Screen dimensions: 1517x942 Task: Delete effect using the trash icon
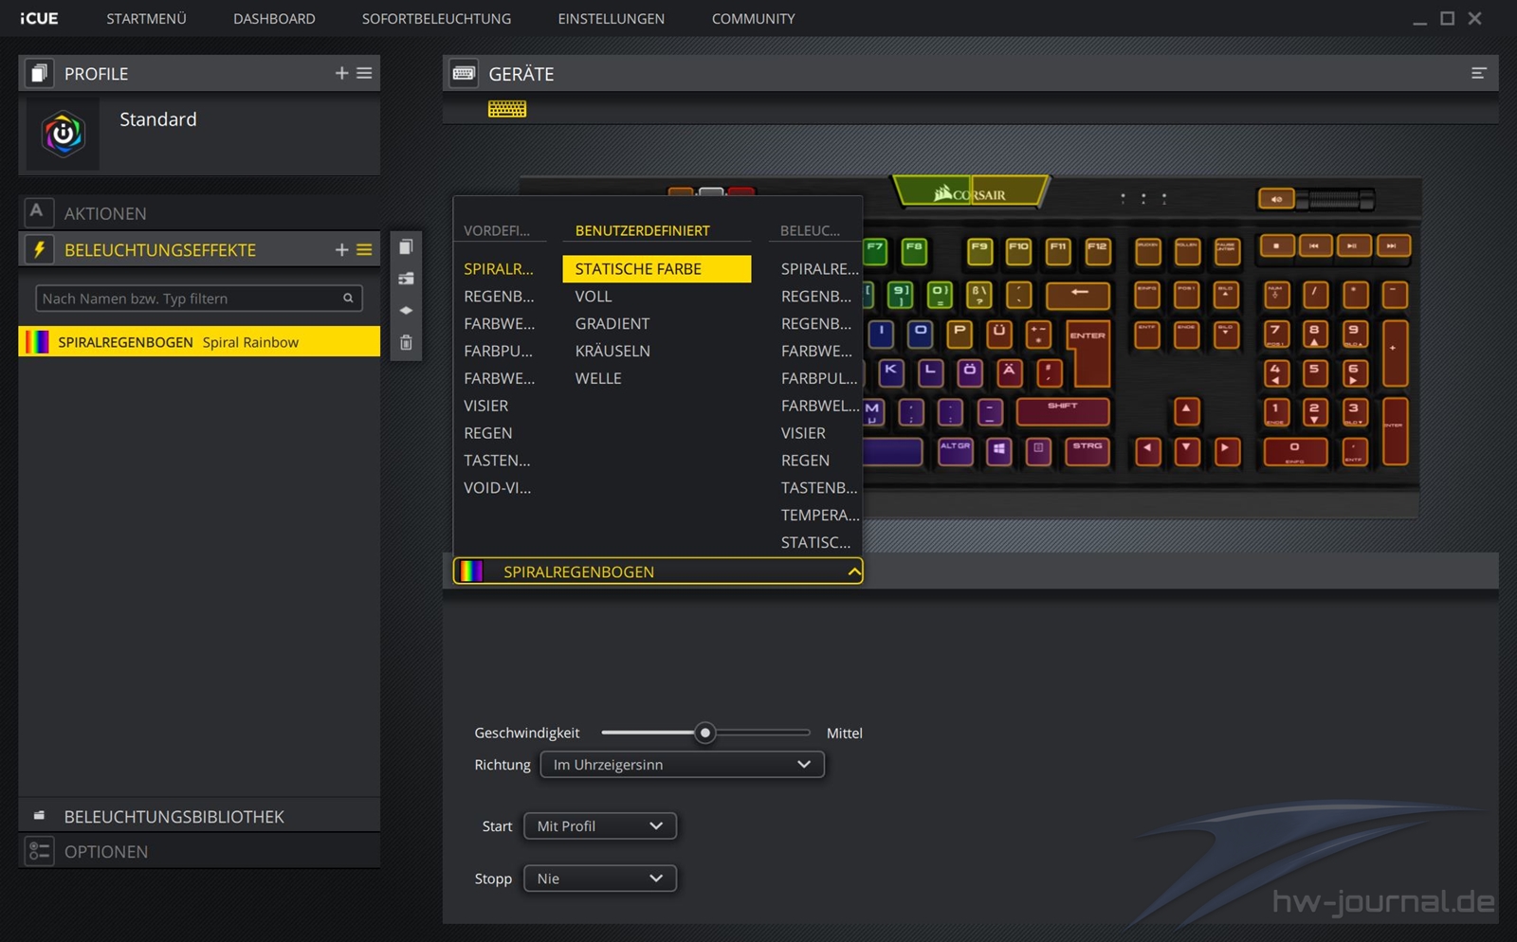(406, 342)
